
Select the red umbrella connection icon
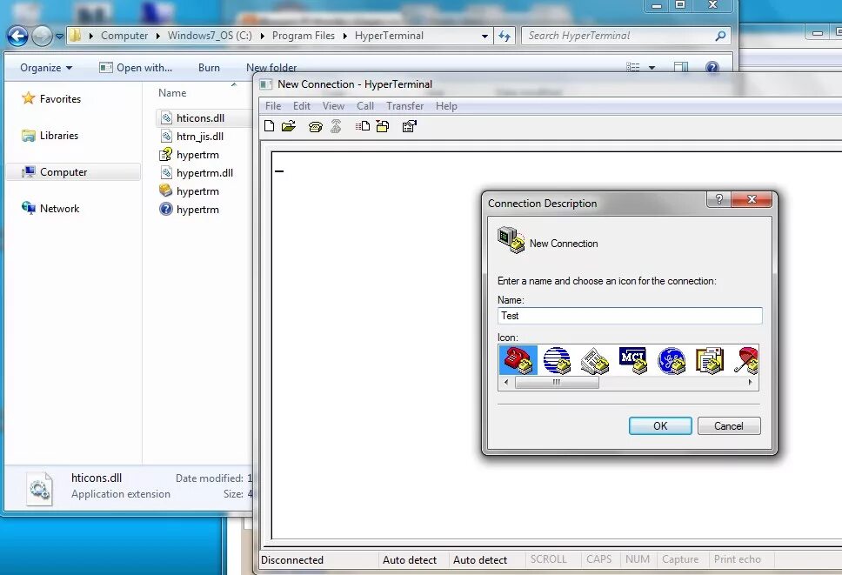[745, 360]
